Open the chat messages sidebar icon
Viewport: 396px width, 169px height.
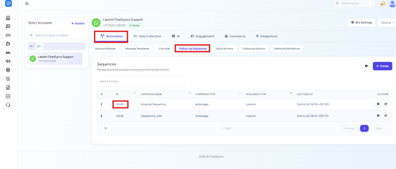[x=8, y=26]
